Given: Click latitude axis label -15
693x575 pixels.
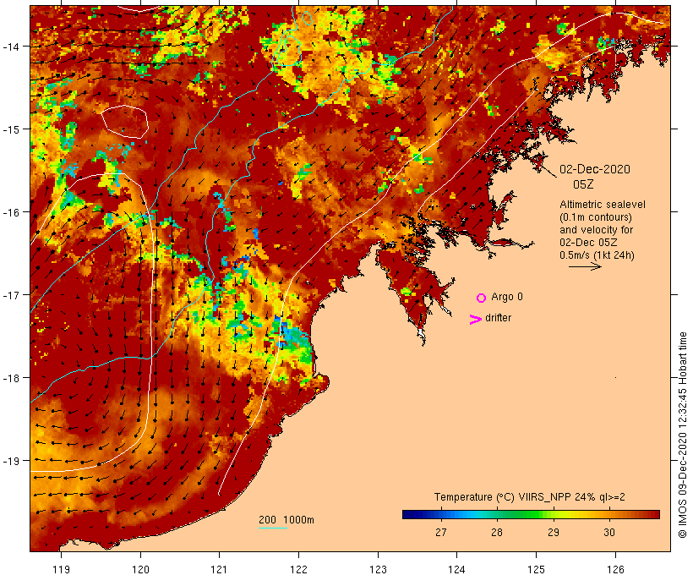Looking at the screenshot, I should tap(11, 129).
